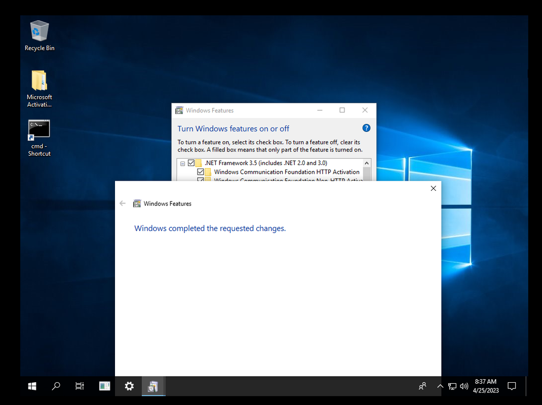Open the volume speaker tray icon
The image size is (542, 405).
point(464,386)
